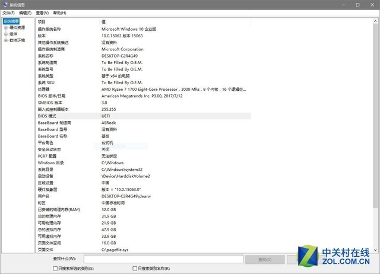Open the 文件(F) menu
Viewport: 380px width, 274px height.
(8, 13)
